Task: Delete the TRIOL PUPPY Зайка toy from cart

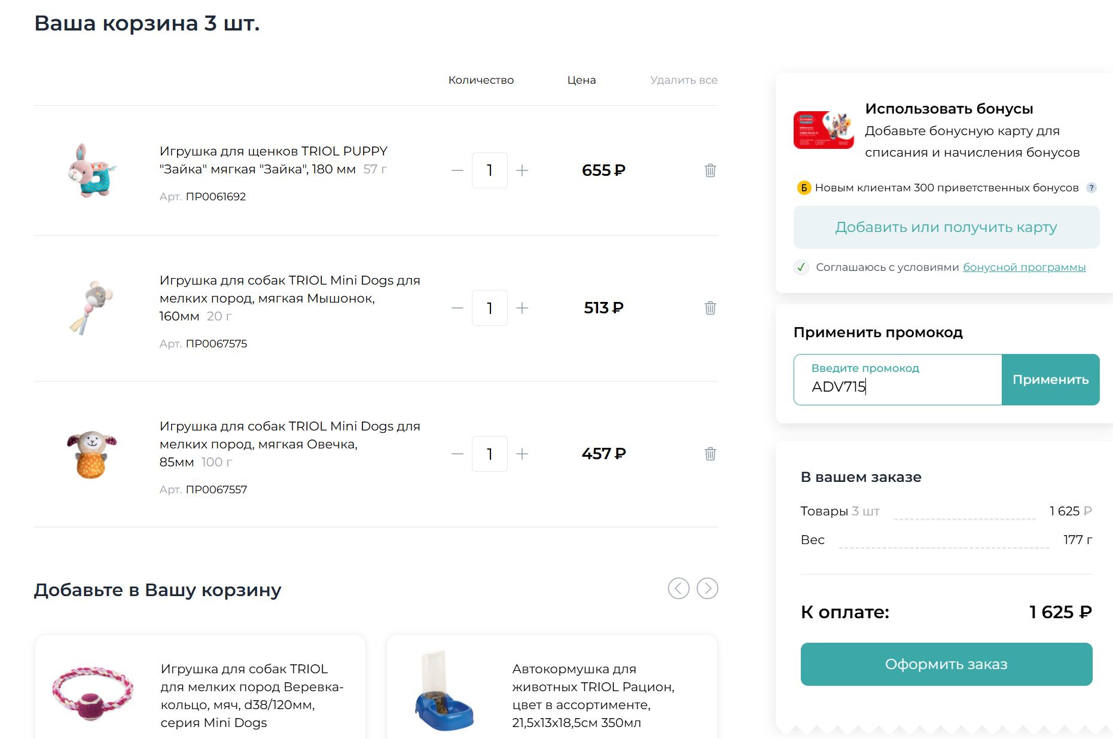Action: click(710, 170)
